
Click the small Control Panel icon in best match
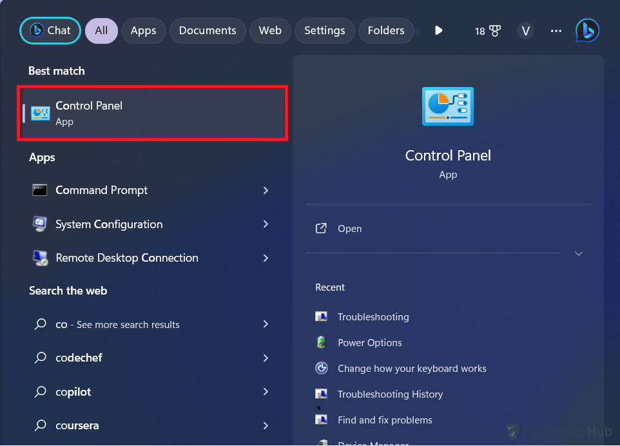41,113
